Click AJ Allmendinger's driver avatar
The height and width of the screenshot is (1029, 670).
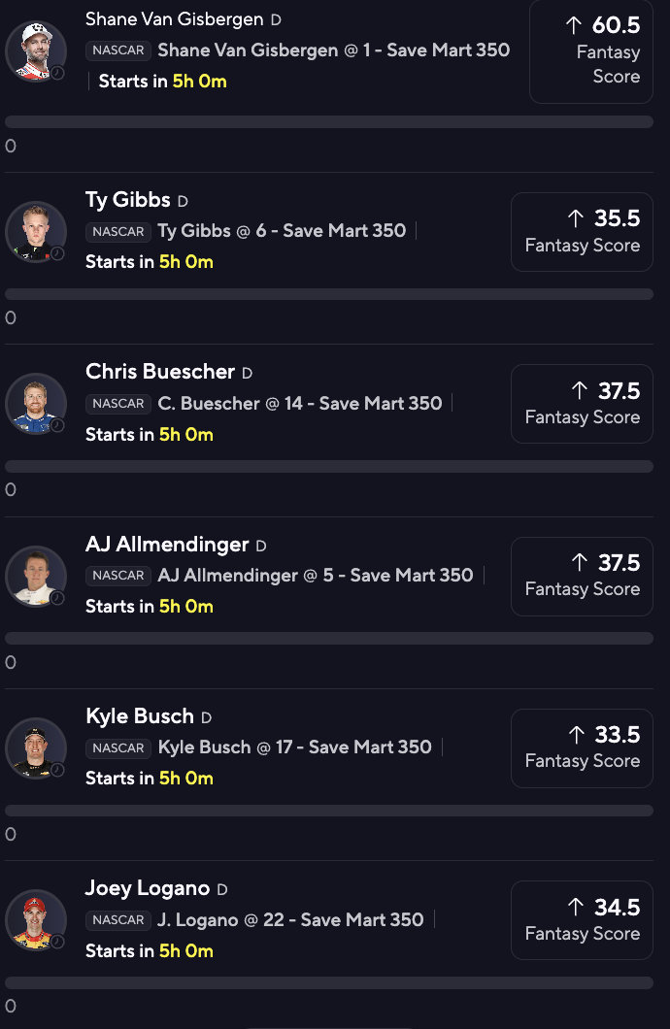(x=36, y=576)
